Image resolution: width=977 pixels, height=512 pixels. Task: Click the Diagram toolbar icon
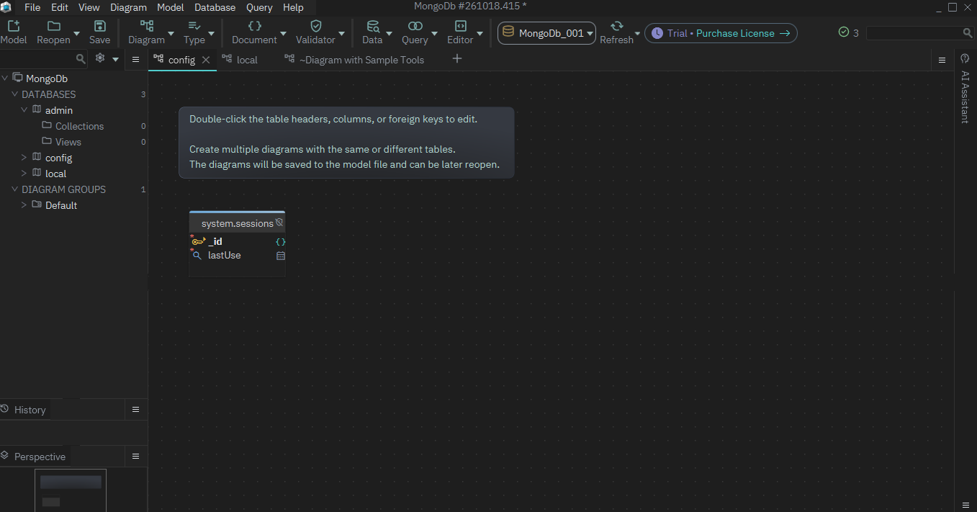click(147, 27)
